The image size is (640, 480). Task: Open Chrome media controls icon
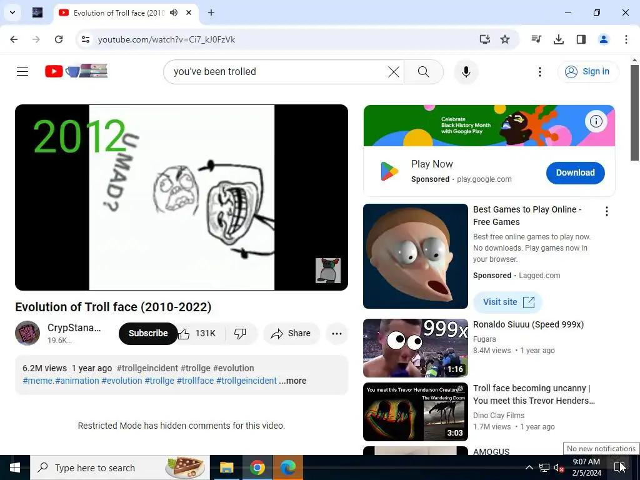pos(536,39)
